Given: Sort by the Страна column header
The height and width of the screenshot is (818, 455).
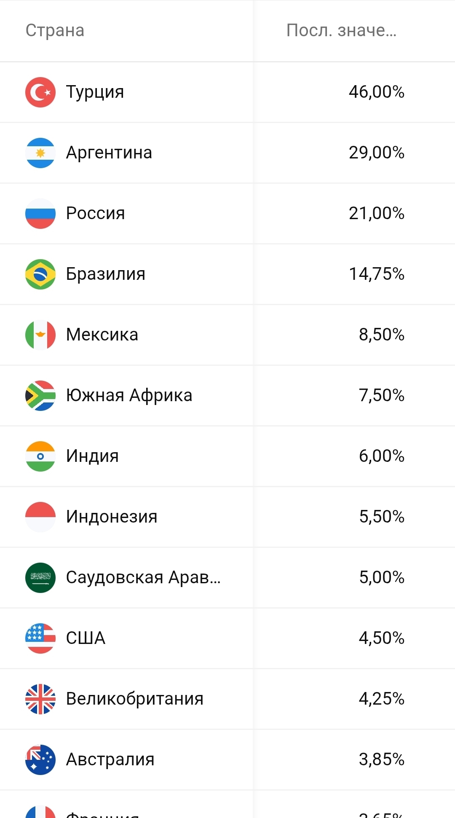Looking at the screenshot, I should click(x=55, y=30).
